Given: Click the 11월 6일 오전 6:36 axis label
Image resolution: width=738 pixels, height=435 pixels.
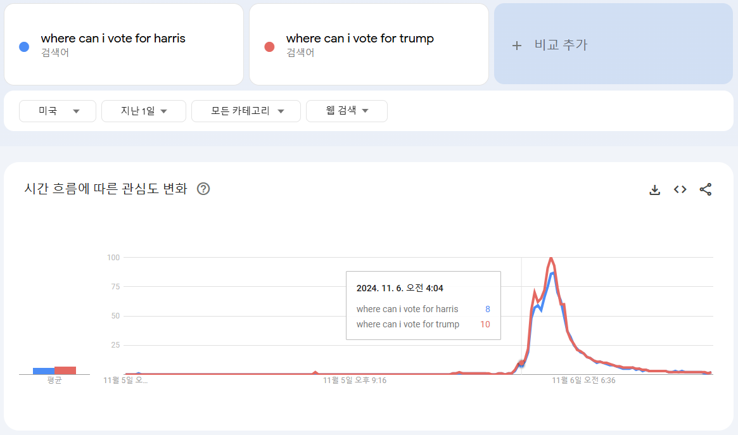Looking at the screenshot, I should click(583, 380).
